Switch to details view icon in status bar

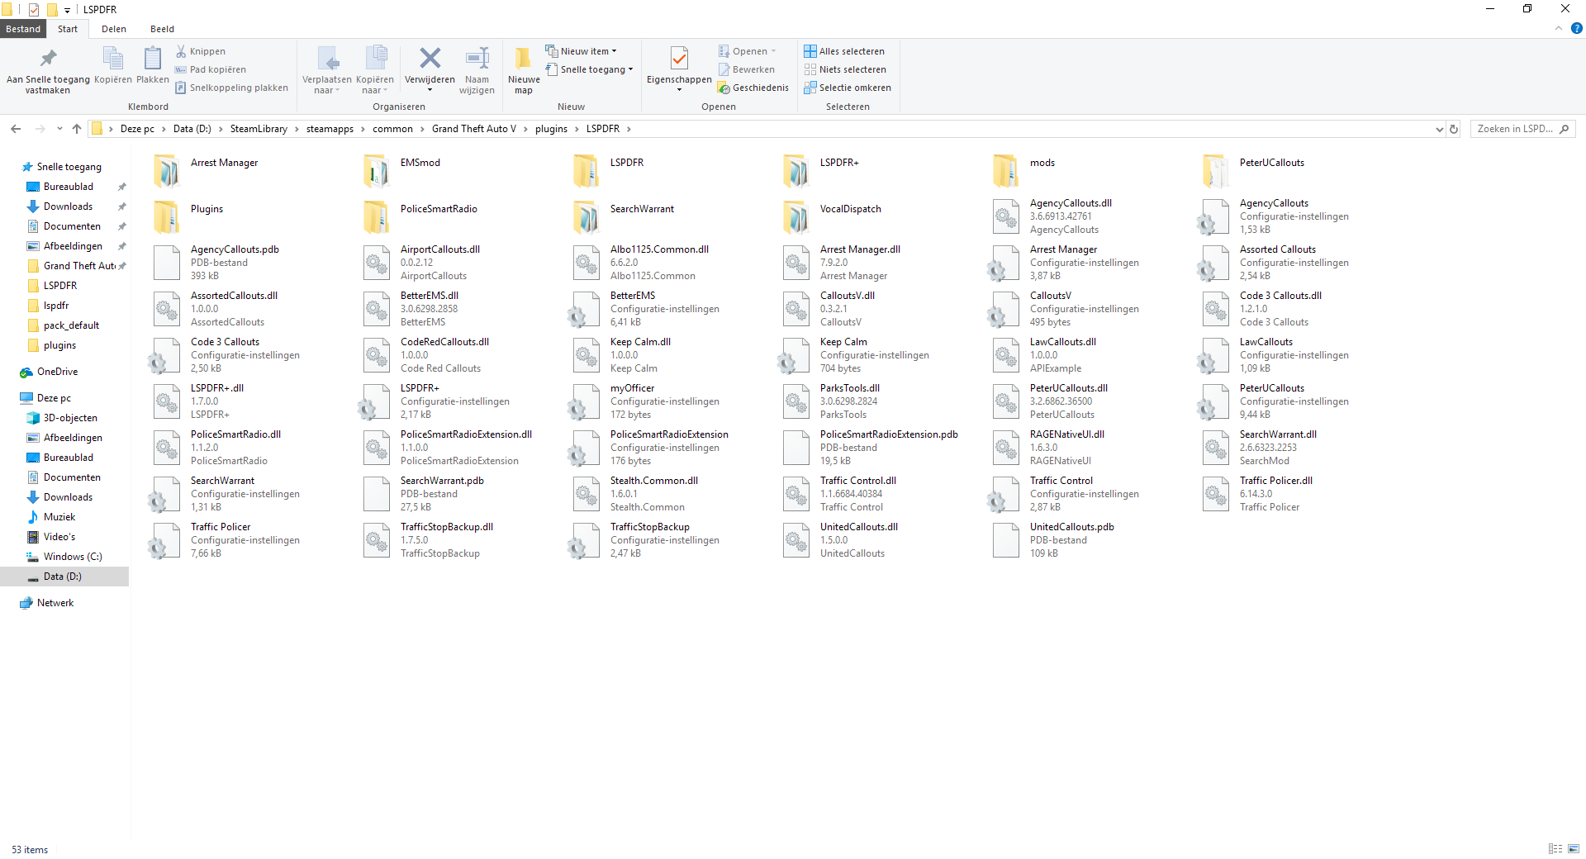(x=1555, y=849)
